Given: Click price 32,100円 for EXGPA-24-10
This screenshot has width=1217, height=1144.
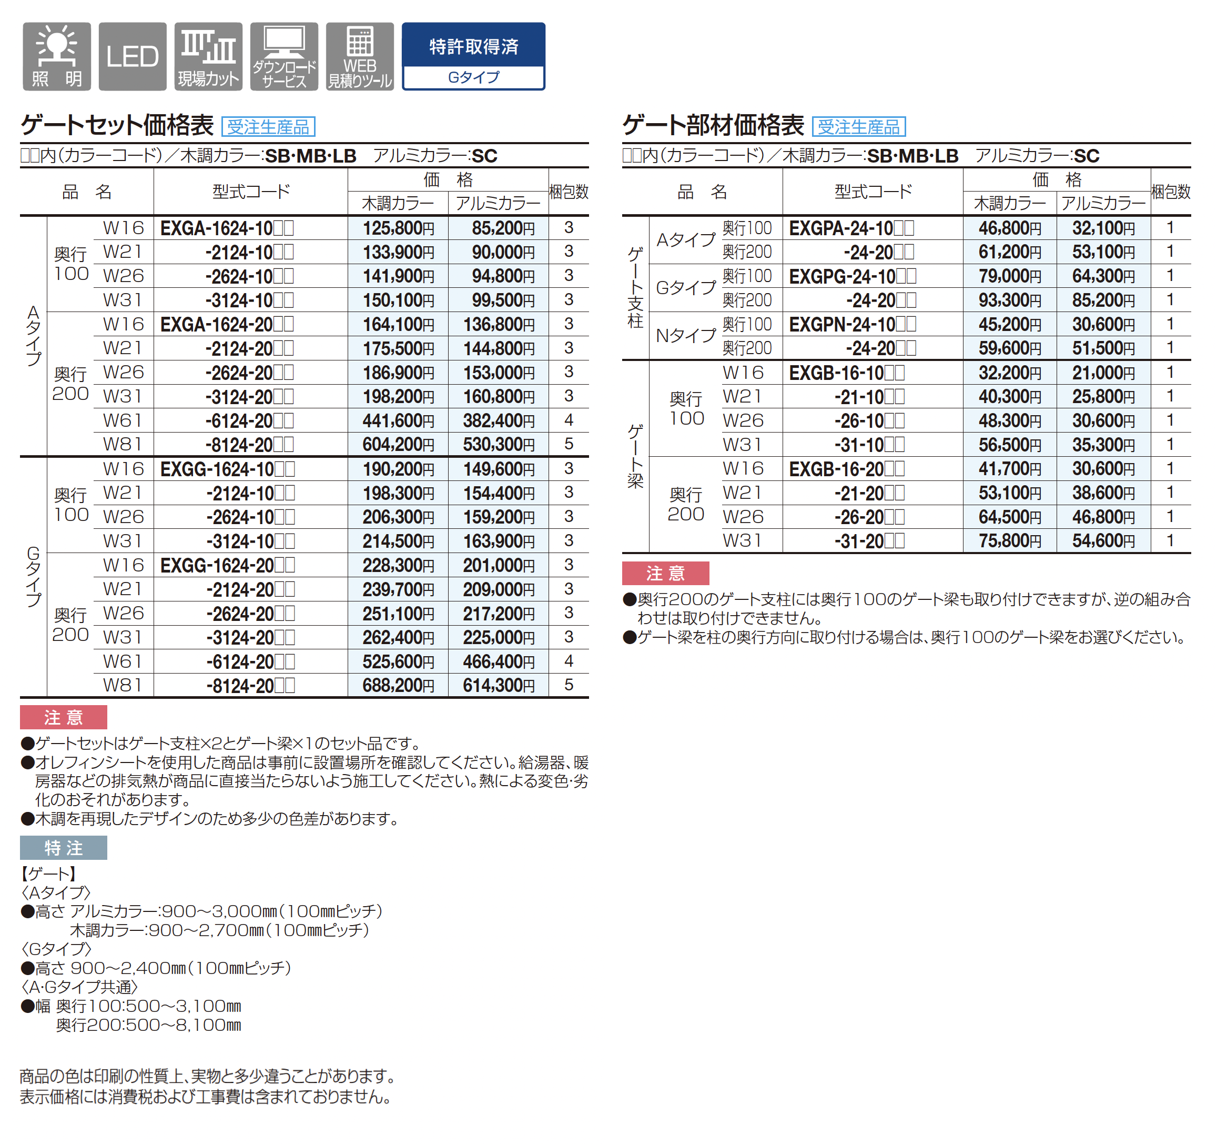Looking at the screenshot, I should coord(1102,228).
